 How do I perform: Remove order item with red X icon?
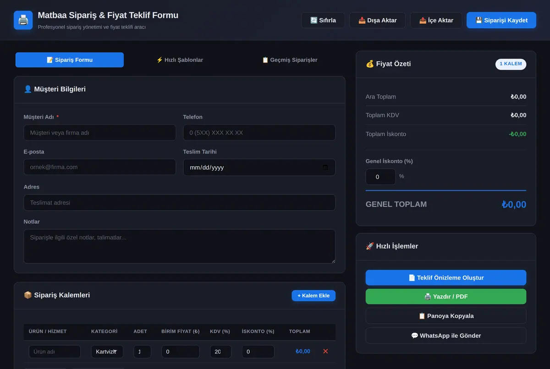[325, 351]
